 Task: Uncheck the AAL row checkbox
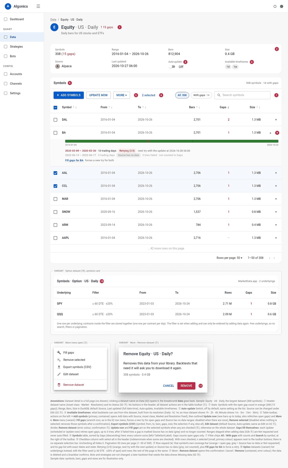pos(56,173)
